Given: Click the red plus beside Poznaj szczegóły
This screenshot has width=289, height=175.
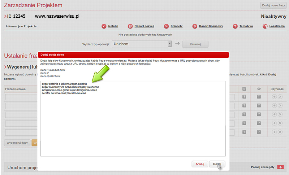Looking at the screenshot, I should [281, 167].
